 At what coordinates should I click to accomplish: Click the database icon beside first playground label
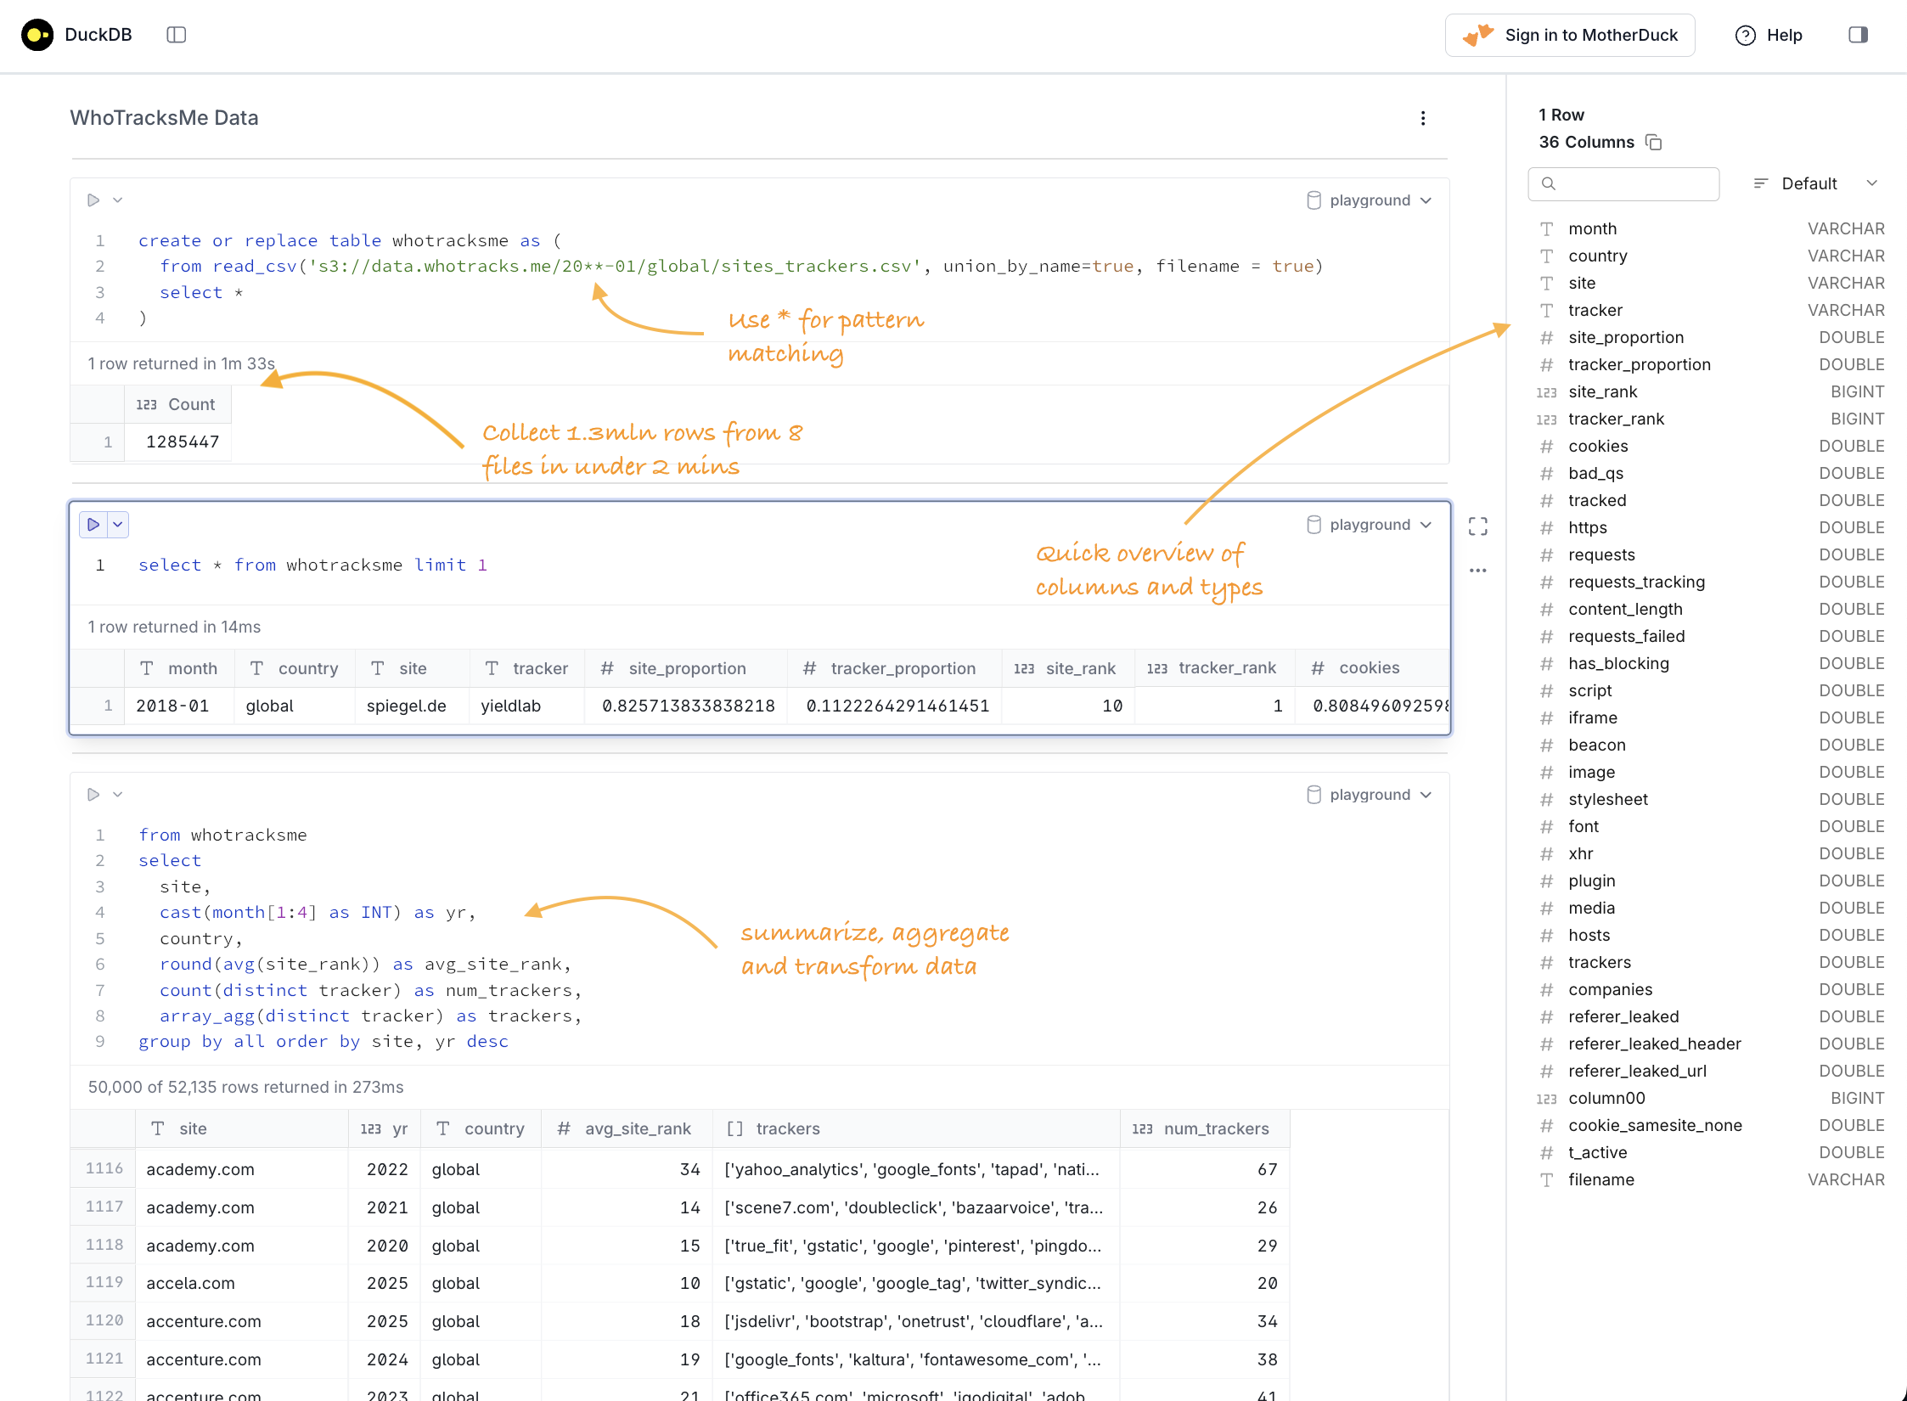[x=1314, y=200]
